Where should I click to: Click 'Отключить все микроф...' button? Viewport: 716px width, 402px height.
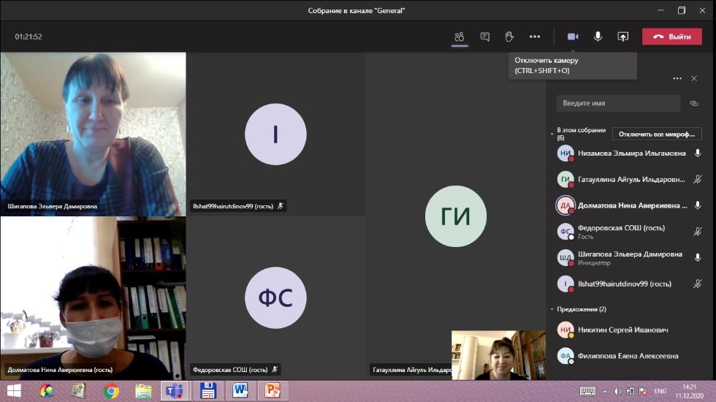(656, 134)
